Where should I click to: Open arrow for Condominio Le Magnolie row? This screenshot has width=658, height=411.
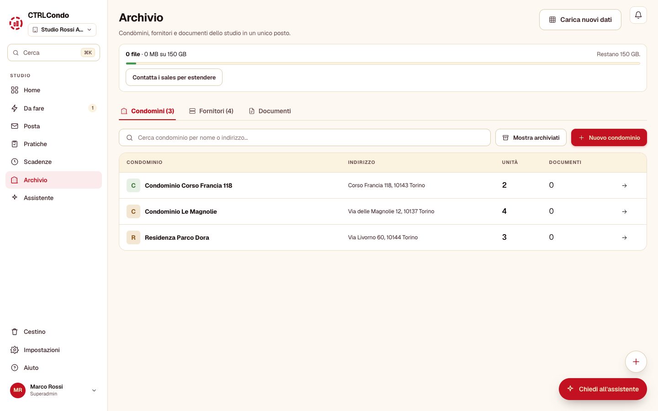click(x=624, y=211)
